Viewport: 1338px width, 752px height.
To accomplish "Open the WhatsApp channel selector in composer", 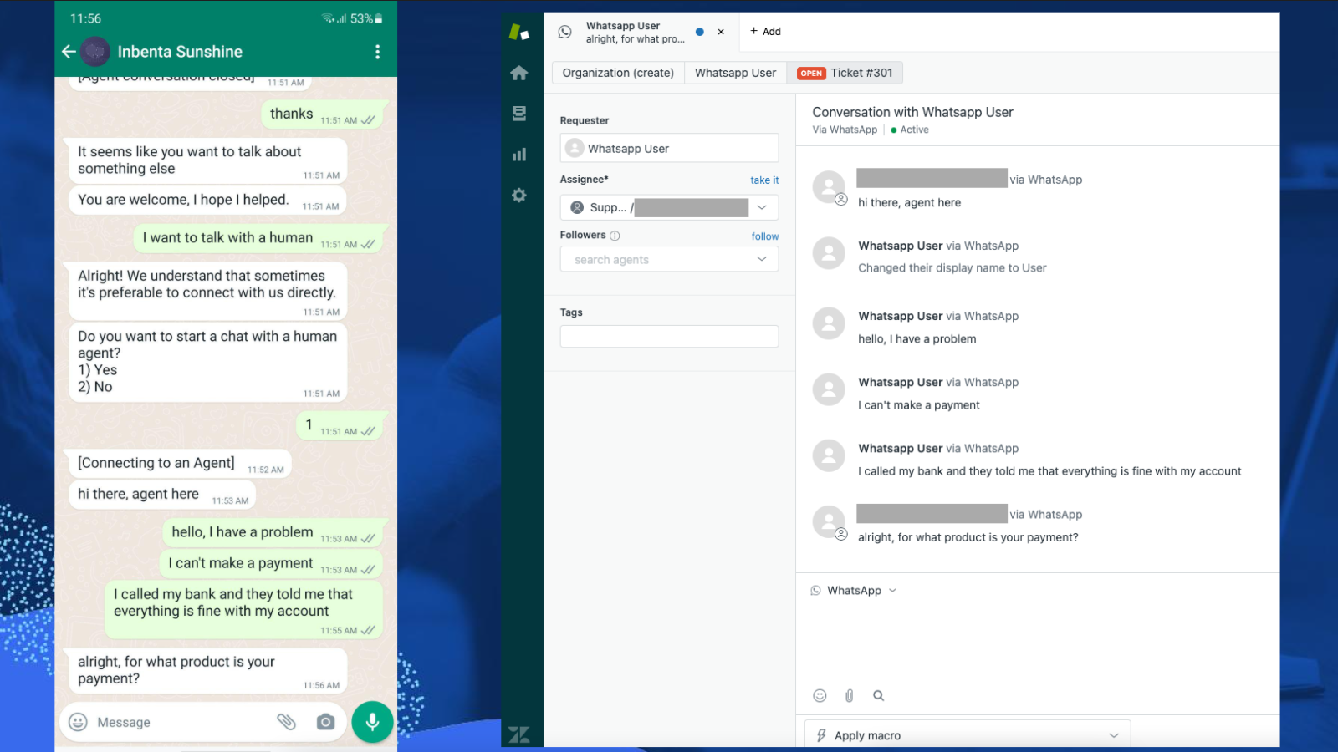I will click(854, 591).
